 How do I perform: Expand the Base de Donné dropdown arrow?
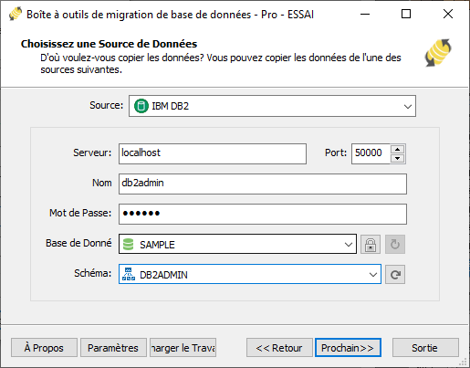pyautogui.click(x=349, y=244)
